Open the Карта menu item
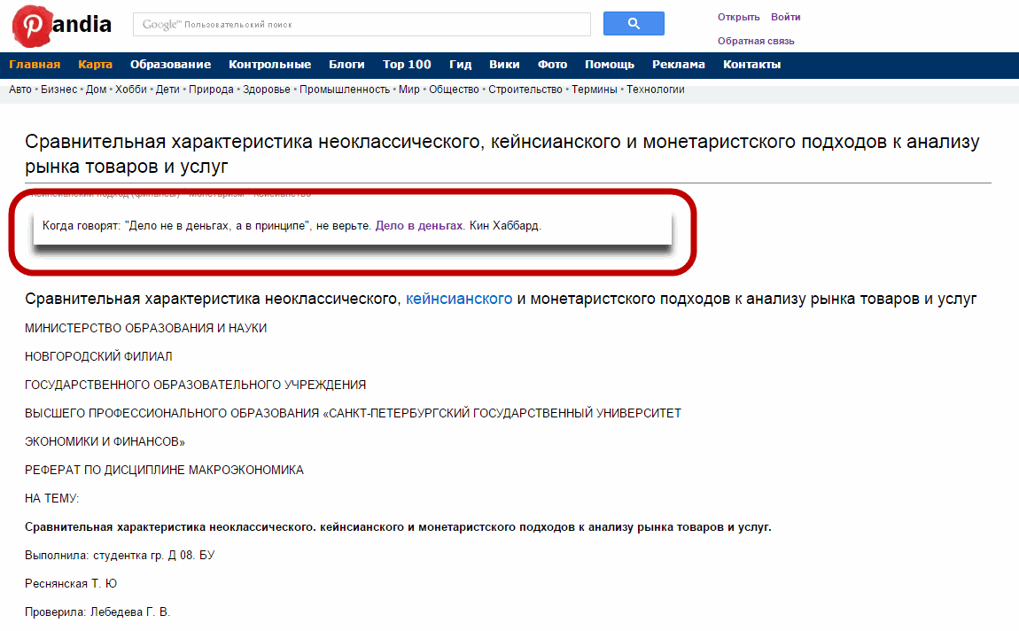1019x631 pixels. (x=95, y=65)
